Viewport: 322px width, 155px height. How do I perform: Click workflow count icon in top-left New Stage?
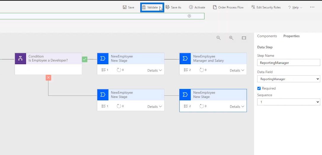[x=119, y=70]
